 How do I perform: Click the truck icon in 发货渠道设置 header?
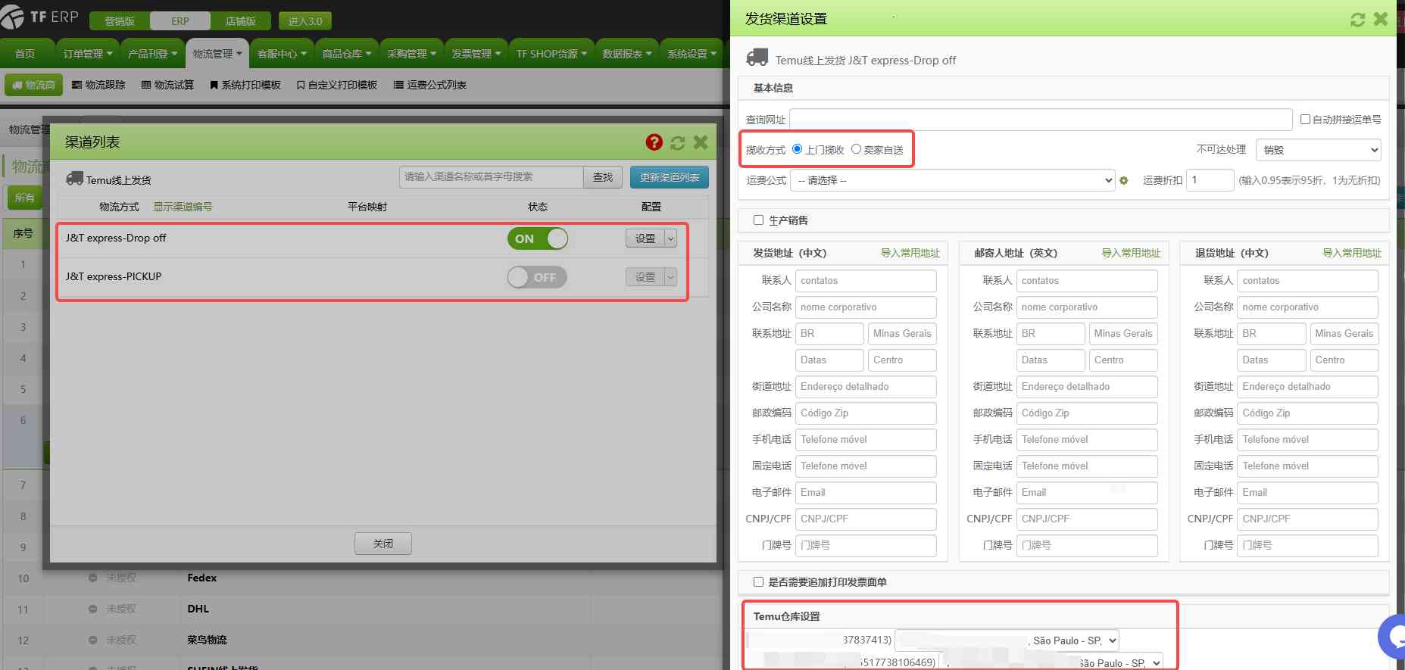tap(757, 58)
